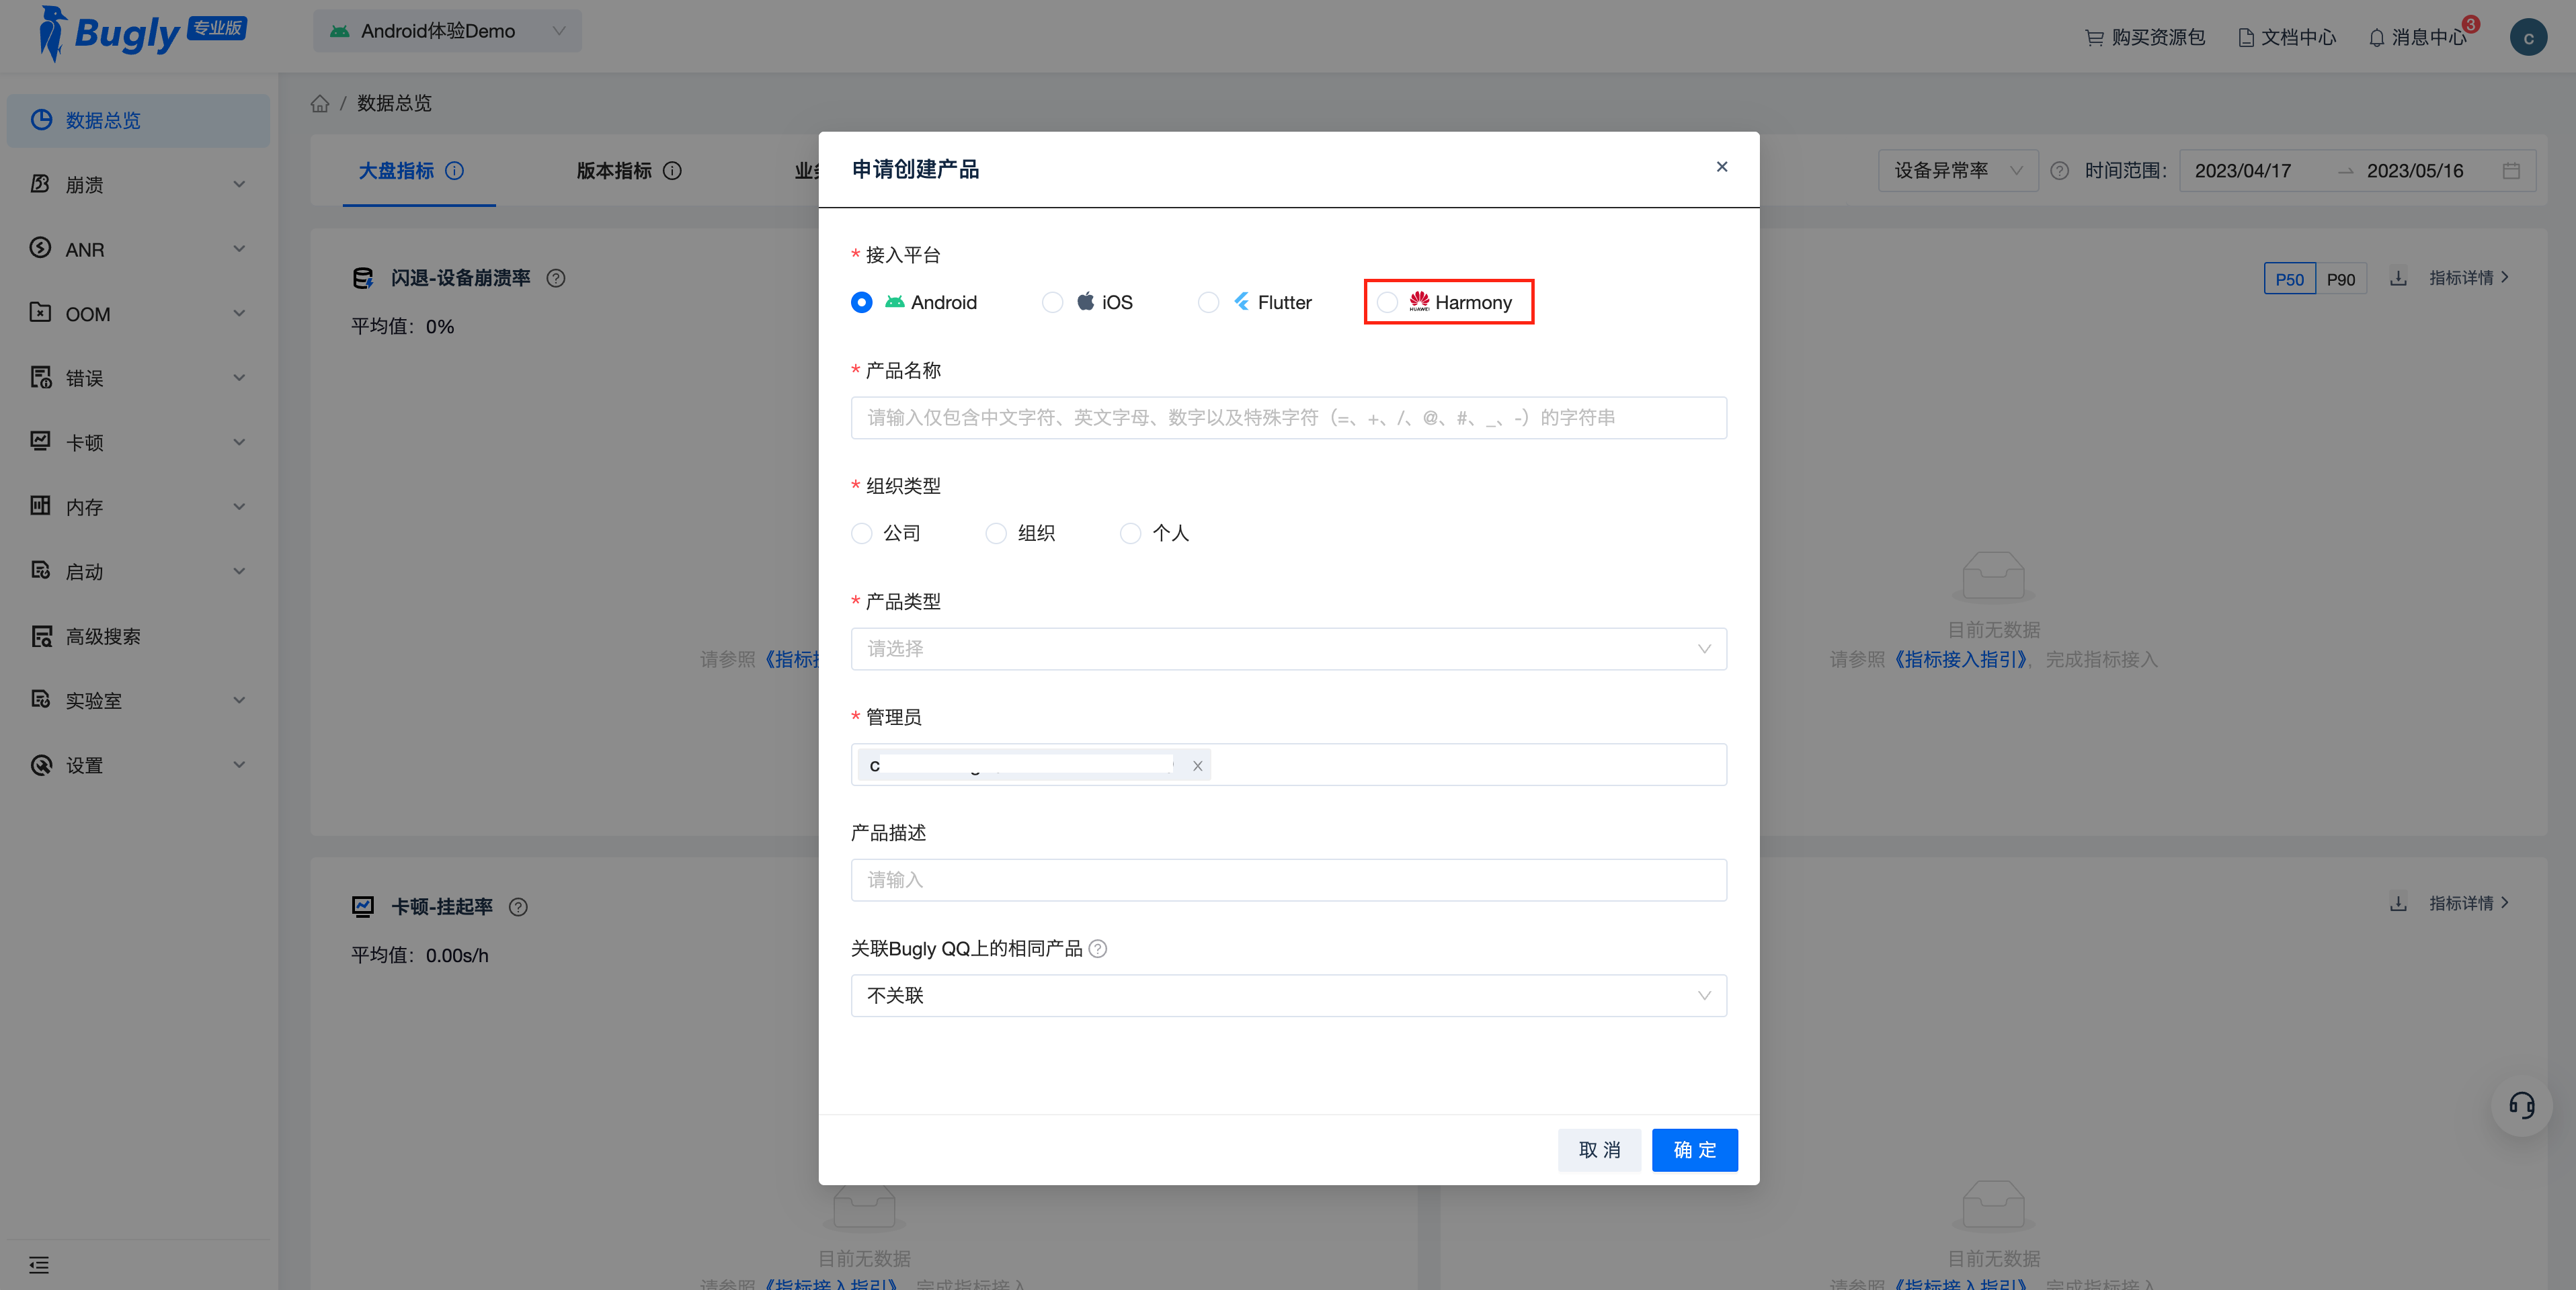Screen dimensions: 2576x1290
Task: Choose 组织 organization type
Action: [996, 533]
